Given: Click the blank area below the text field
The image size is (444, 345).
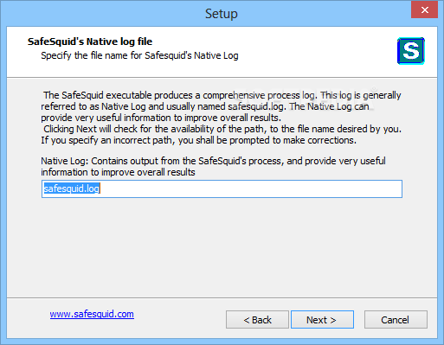Looking at the screenshot, I should point(222,248).
